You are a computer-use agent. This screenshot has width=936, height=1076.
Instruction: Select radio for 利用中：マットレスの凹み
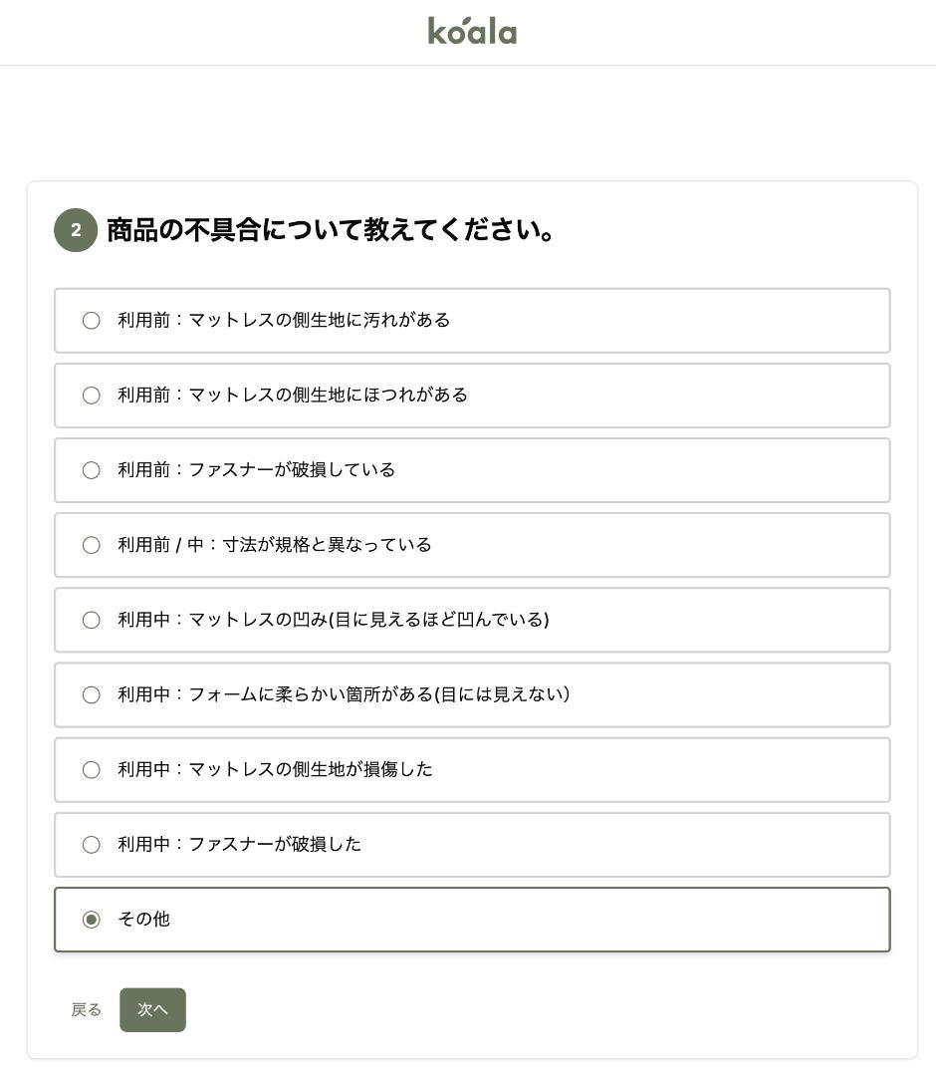tap(92, 620)
